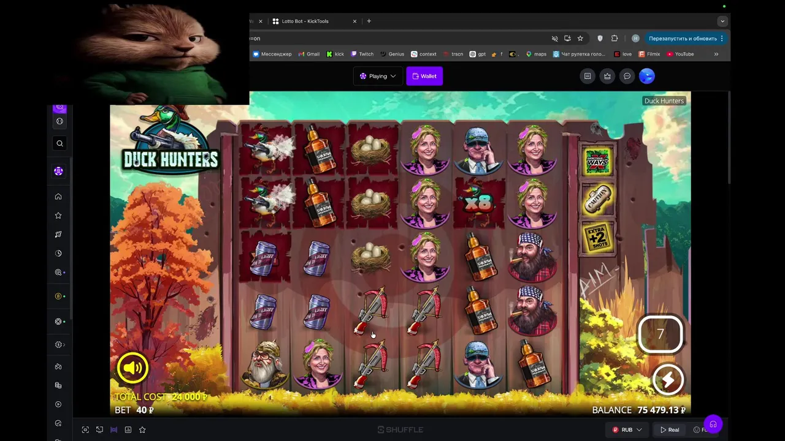Click the x8 multiplier symbol on reels
This screenshot has height=441, width=785.
tap(478, 204)
